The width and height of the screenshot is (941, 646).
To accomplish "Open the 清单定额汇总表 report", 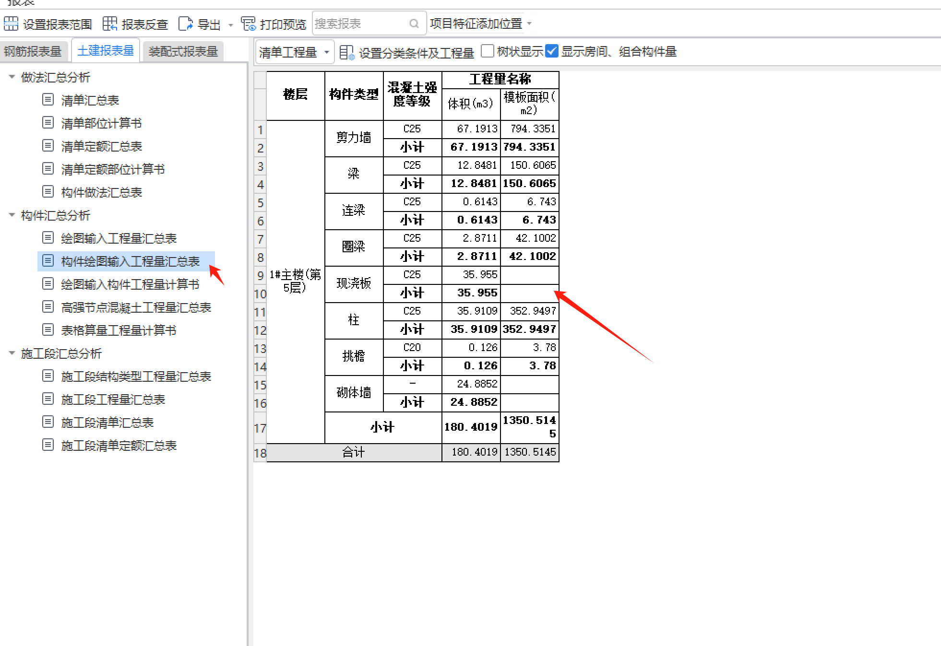I will point(102,146).
